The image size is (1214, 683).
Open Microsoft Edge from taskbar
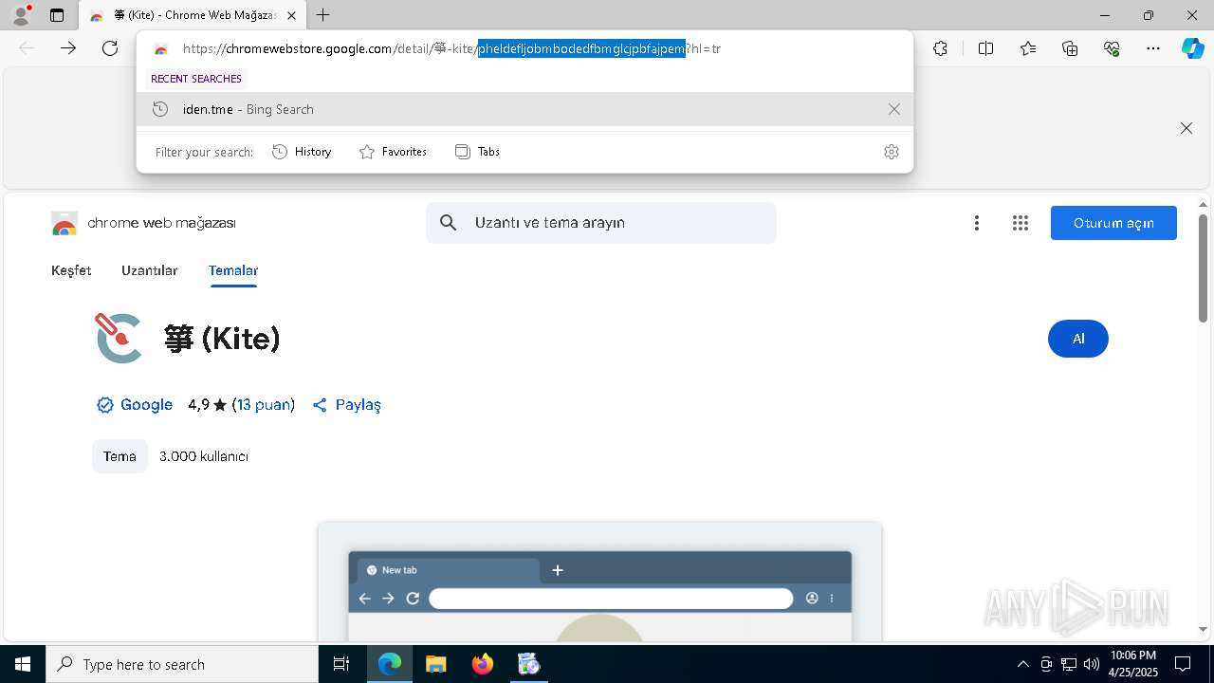[x=390, y=664]
